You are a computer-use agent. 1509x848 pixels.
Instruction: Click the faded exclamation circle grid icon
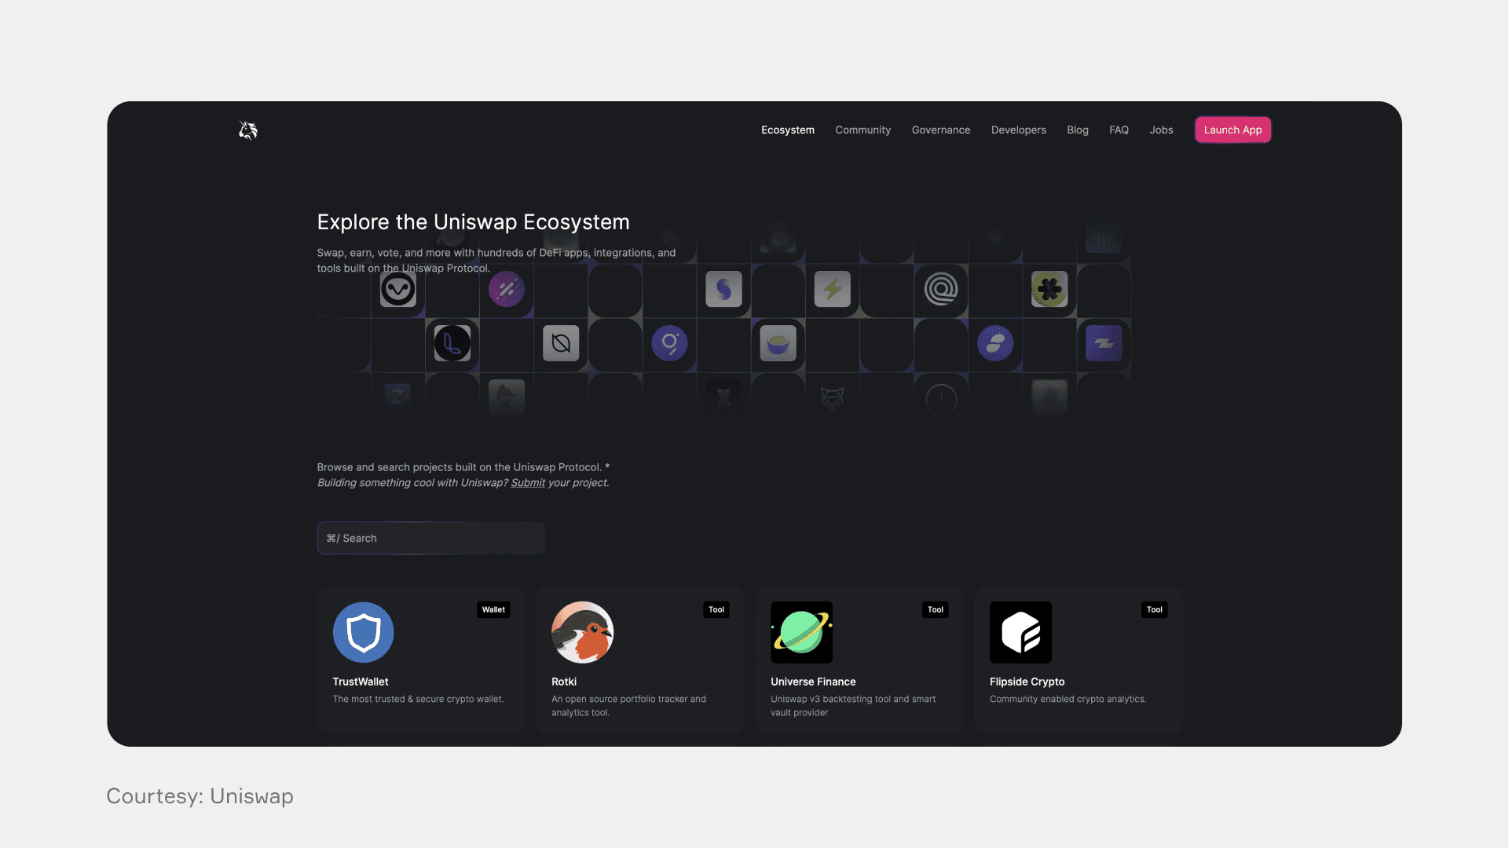(x=940, y=399)
